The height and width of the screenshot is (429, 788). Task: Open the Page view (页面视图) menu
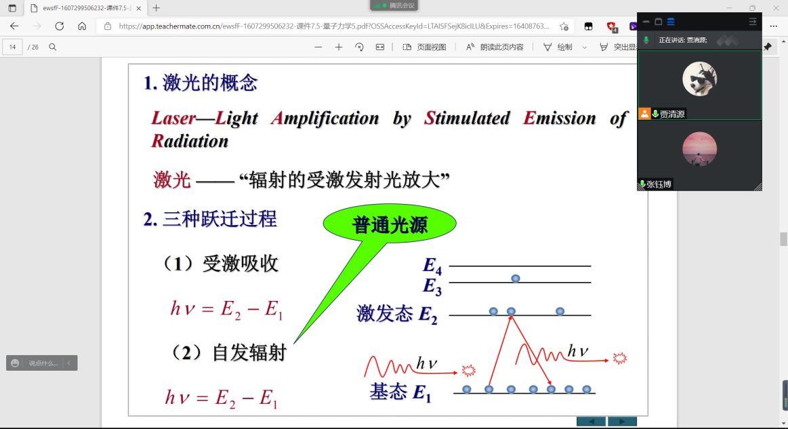pyautogui.click(x=425, y=47)
